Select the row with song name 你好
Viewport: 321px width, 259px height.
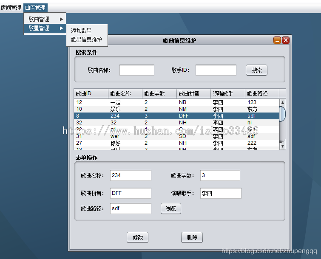(177, 143)
